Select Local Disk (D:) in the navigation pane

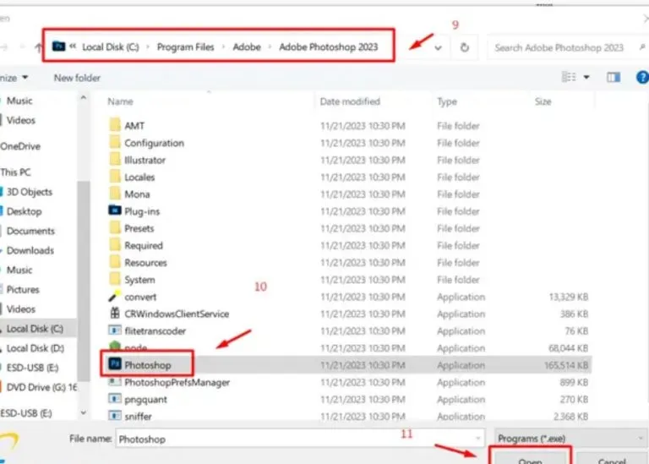[35, 348]
